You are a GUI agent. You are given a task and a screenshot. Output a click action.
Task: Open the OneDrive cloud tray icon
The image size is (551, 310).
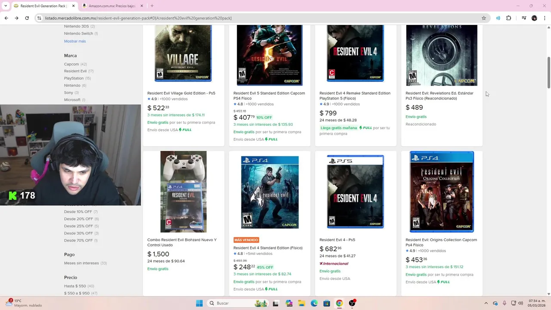coord(495,303)
